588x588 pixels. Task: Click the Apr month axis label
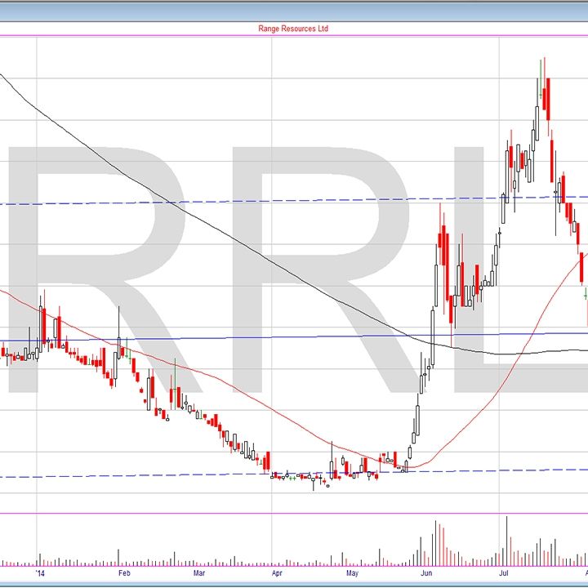click(x=278, y=573)
